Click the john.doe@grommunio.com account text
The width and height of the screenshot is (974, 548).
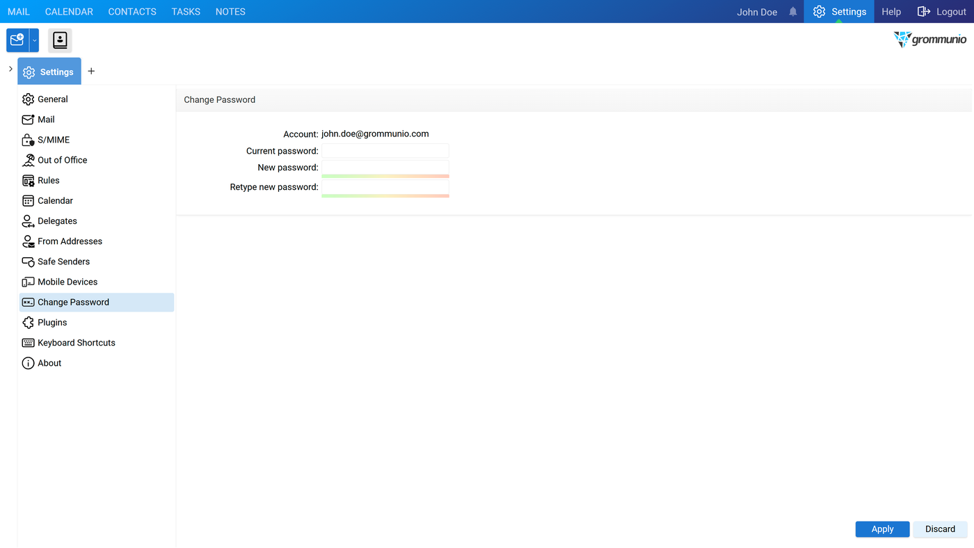pyautogui.click(x=375, y=134)
